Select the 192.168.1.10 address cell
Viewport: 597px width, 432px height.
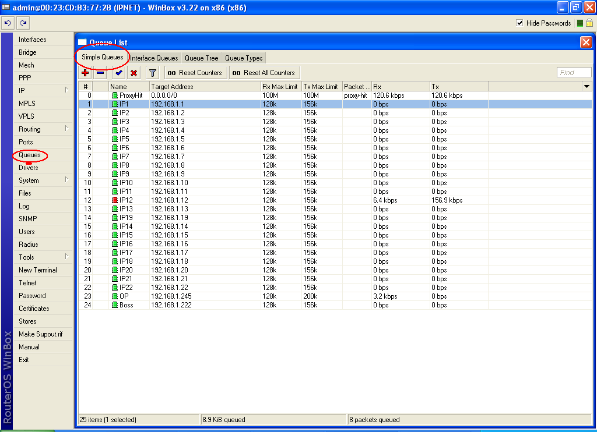pos(205,183)
